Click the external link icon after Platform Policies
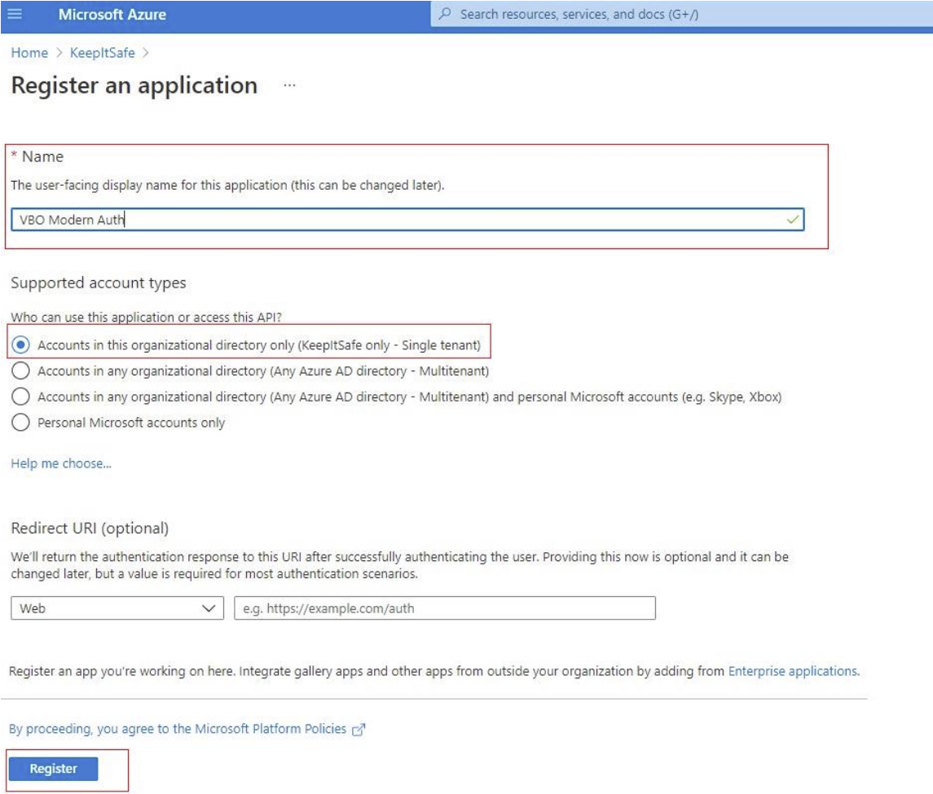 pyautogui.click(x=359, y=730)
